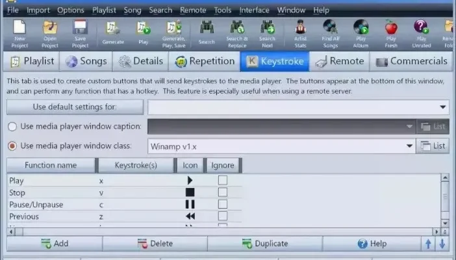
Task: Tick the Ignore checkbox for Play row
Action: [223, 180]
